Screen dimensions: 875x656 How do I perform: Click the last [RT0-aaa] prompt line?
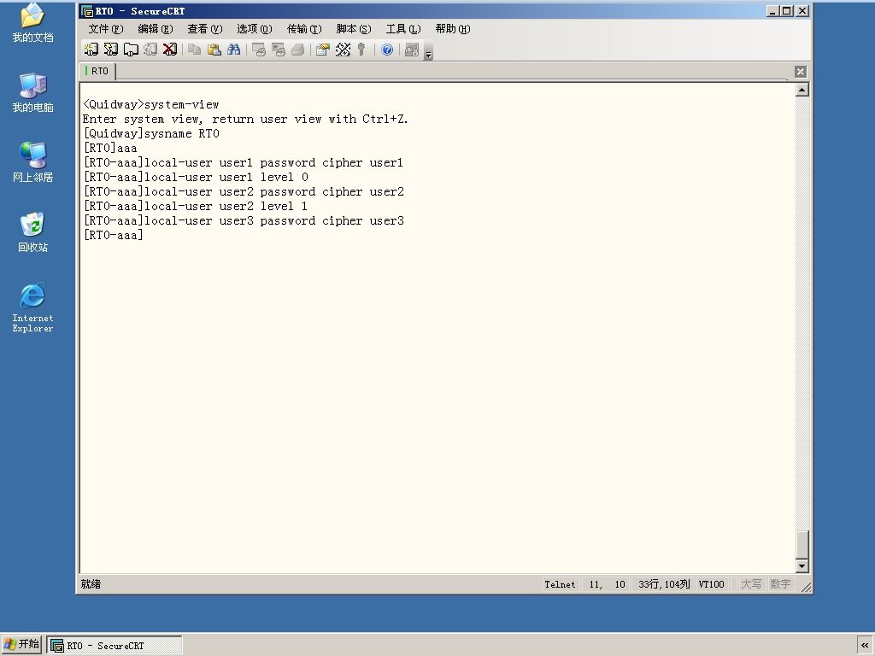click(x=114, y=235)
